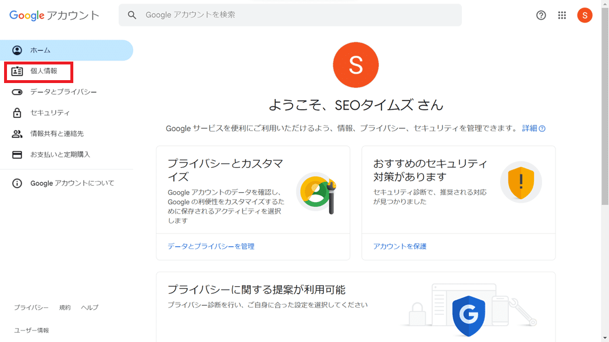The image size is (609, 342).
Task: Open the プライバシーに関する提案が利用可能 card title
Action: pyautogui.click(x=257, y=290)
